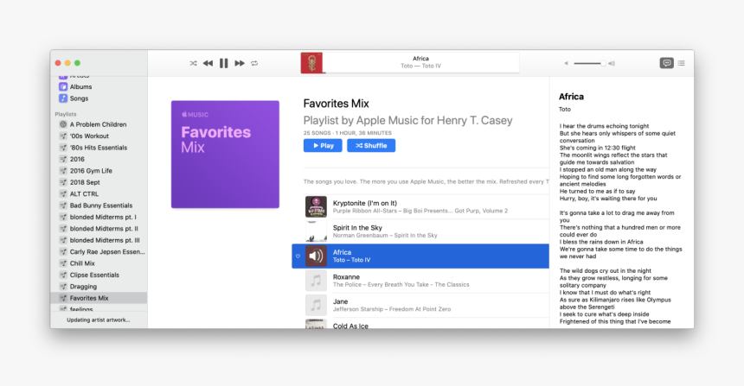Click the Shuffle button for Favorites Mix
This screenshot has height=386, width=744.
tap(371, 145)
